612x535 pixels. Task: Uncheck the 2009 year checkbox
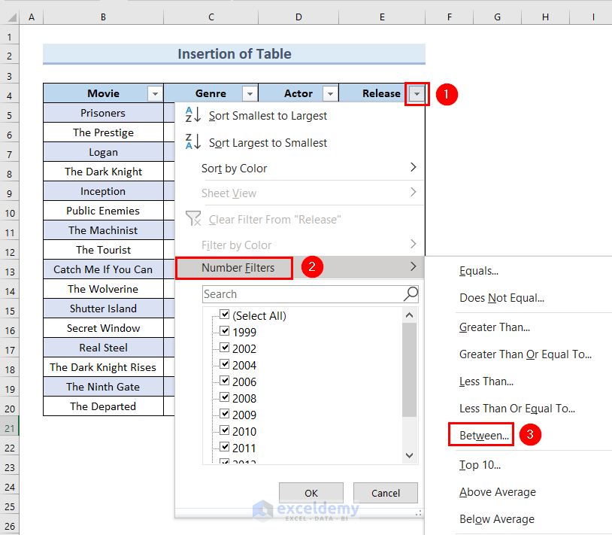pos(223,415)
